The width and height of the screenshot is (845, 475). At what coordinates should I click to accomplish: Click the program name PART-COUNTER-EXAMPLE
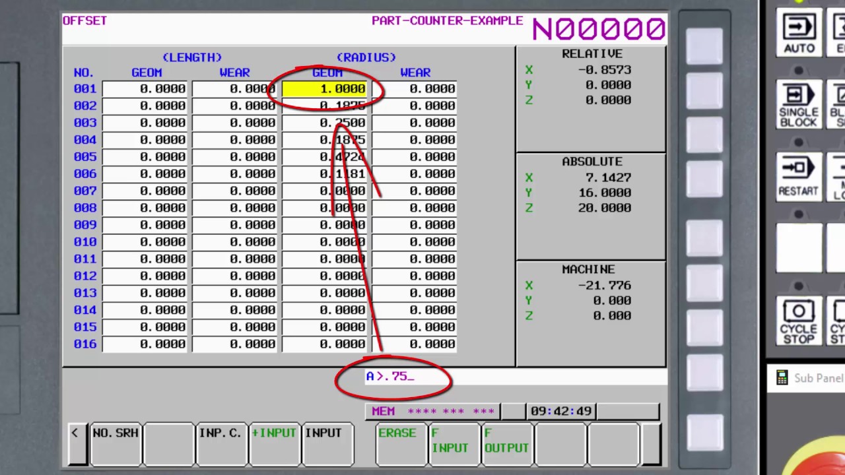(448, 20)
